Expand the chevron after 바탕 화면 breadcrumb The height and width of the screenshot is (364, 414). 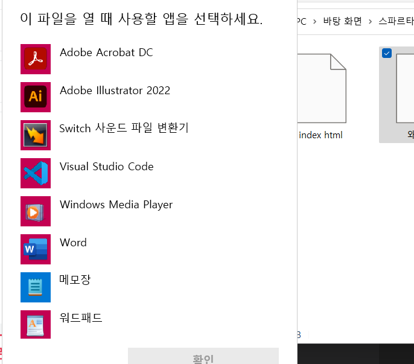click(370, 21)
